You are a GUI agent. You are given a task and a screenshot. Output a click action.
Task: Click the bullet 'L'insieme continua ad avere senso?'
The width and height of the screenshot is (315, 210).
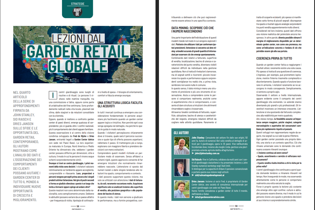(272, 153)
